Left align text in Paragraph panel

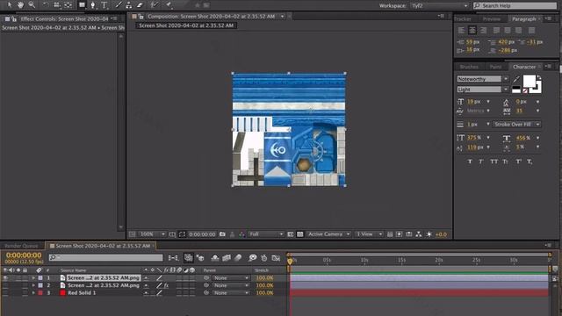461,31
